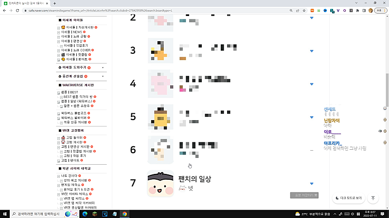Screen dimensions: 389x218
Task: Expand the blue arrow on rank 7 팬치의 일상
Action: coord(312,184)
